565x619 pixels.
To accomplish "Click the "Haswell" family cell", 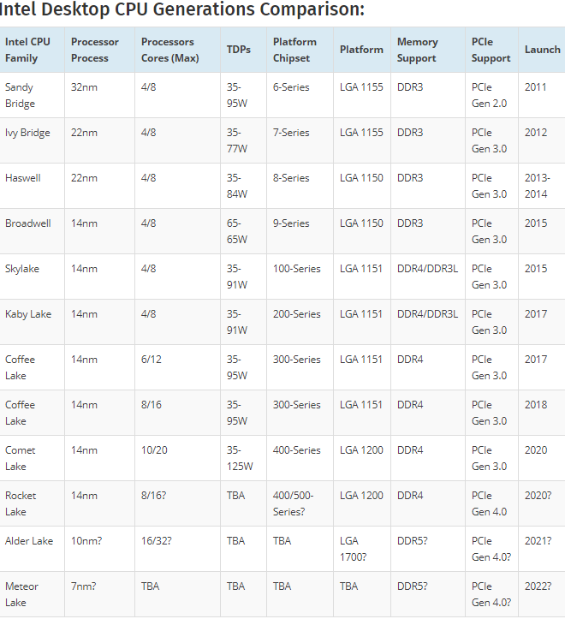I will pyautogui.click(x=23, y=178).
